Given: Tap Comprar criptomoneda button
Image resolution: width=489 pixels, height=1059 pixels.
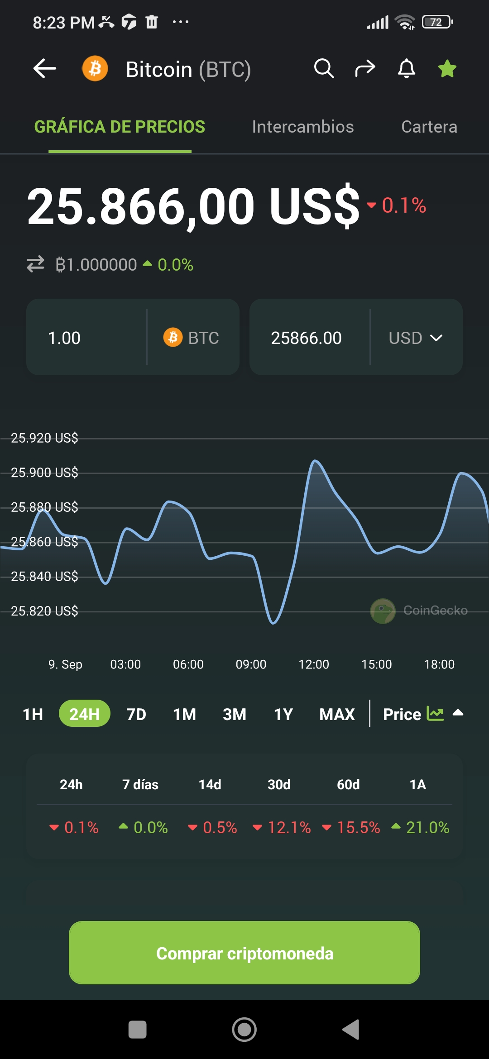Looking at the screenshot, I should (x=244, y=953).
